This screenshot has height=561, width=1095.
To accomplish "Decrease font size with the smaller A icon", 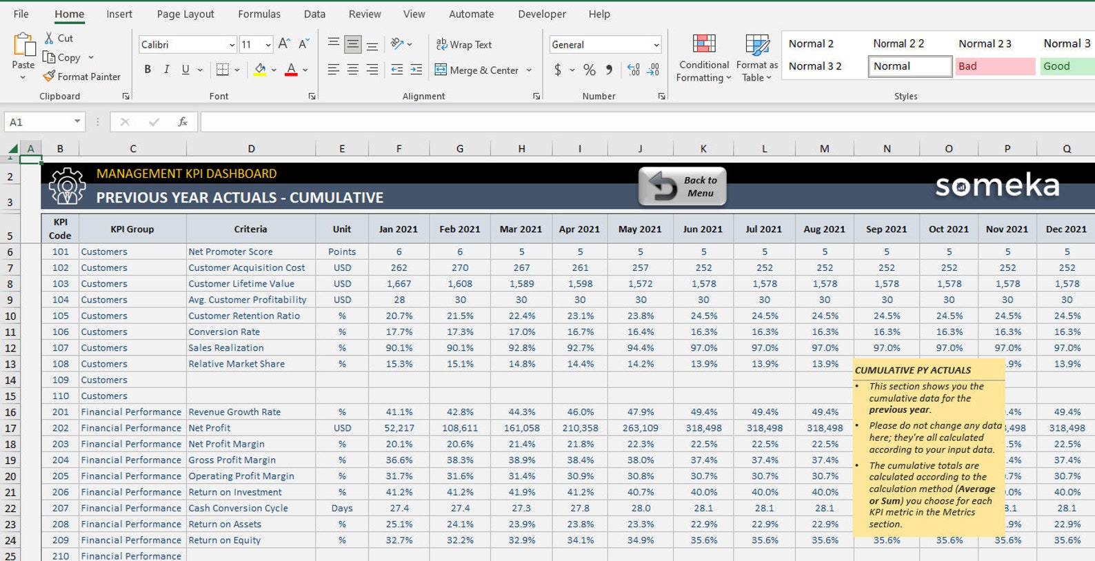I will (x=303, y=44).
